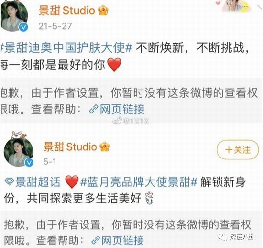Open second 景甜 Studio profile avatar

pyautogui.click(x=19, y=151)
